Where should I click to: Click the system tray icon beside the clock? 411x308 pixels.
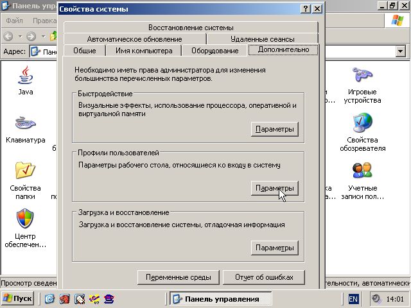(x=377, y=299)
